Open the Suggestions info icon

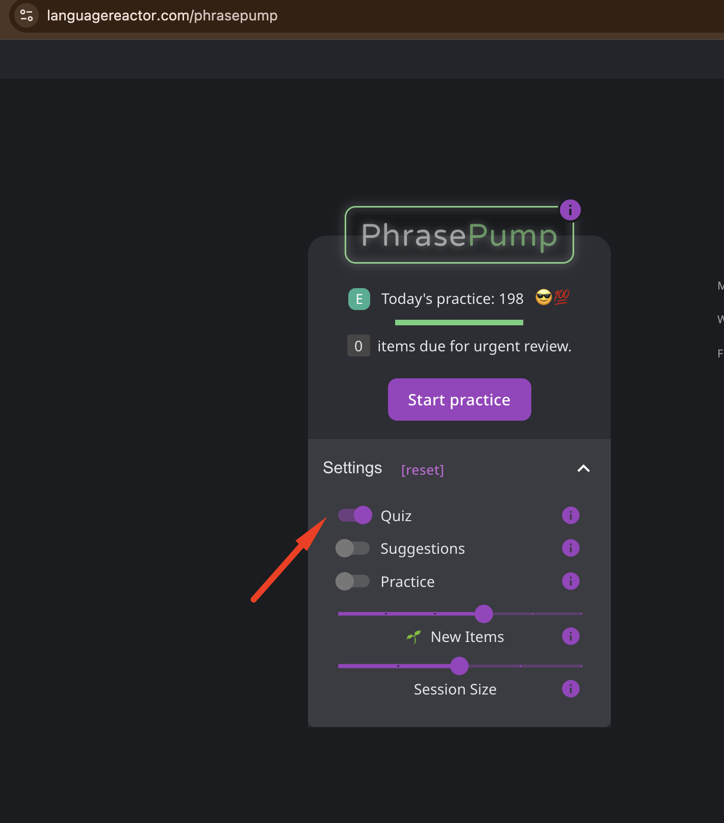click(x=571, y=548)
